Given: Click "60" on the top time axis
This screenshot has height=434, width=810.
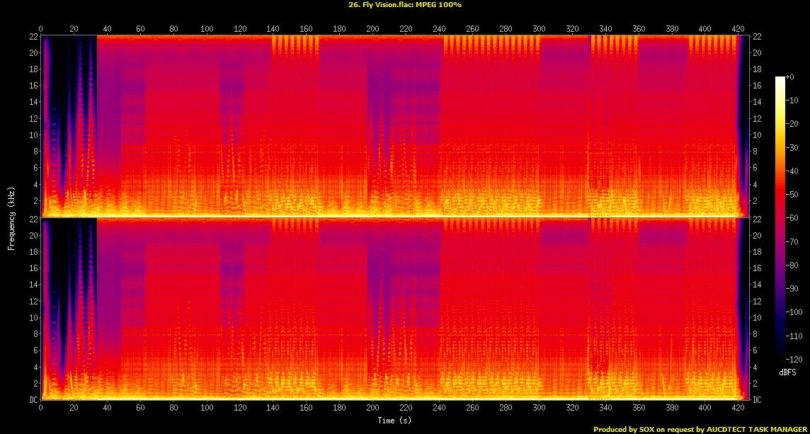Looking at the screenshot, I should (140, 29).
